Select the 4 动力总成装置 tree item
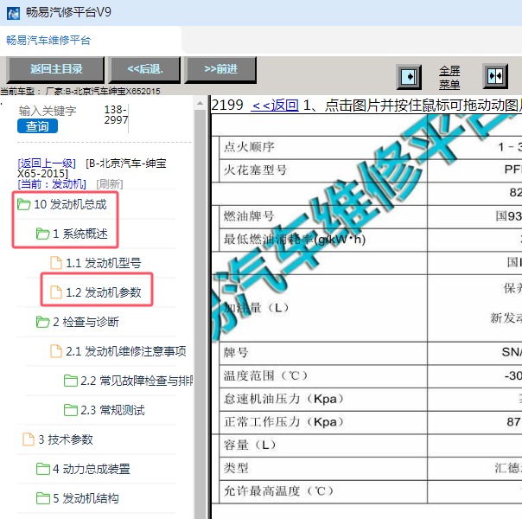Screen dimensions: 522x519 coord(92,468)
